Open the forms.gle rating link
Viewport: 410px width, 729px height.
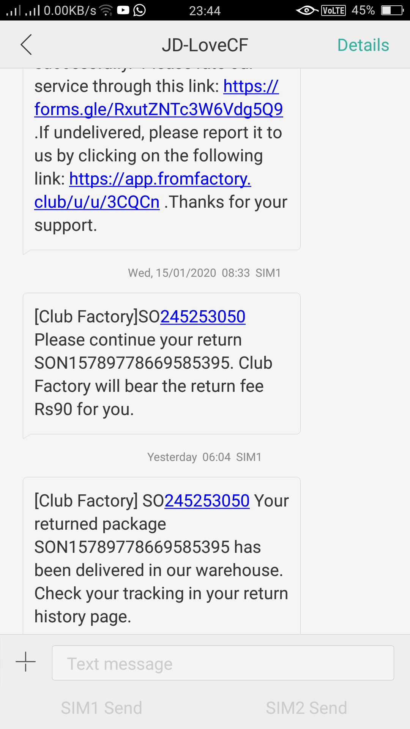[x=158, y=109]
